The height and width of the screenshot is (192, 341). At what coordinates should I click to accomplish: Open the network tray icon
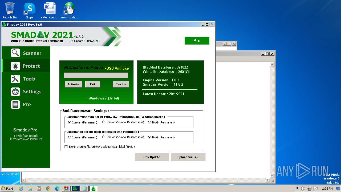(309, 189)
